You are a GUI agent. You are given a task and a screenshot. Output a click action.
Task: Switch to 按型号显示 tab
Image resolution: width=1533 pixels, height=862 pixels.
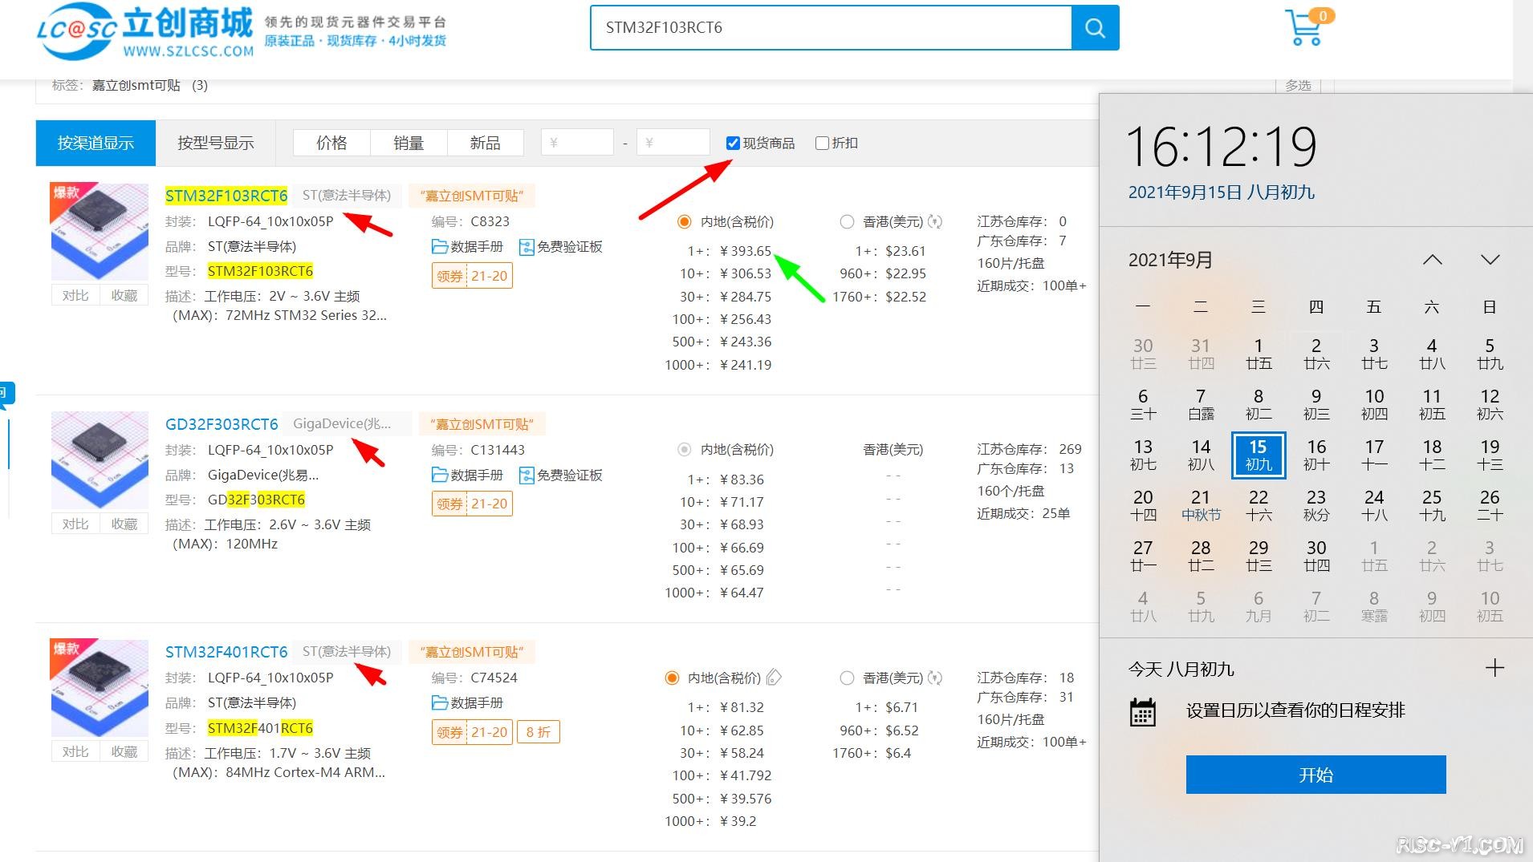tap(215, 143)
